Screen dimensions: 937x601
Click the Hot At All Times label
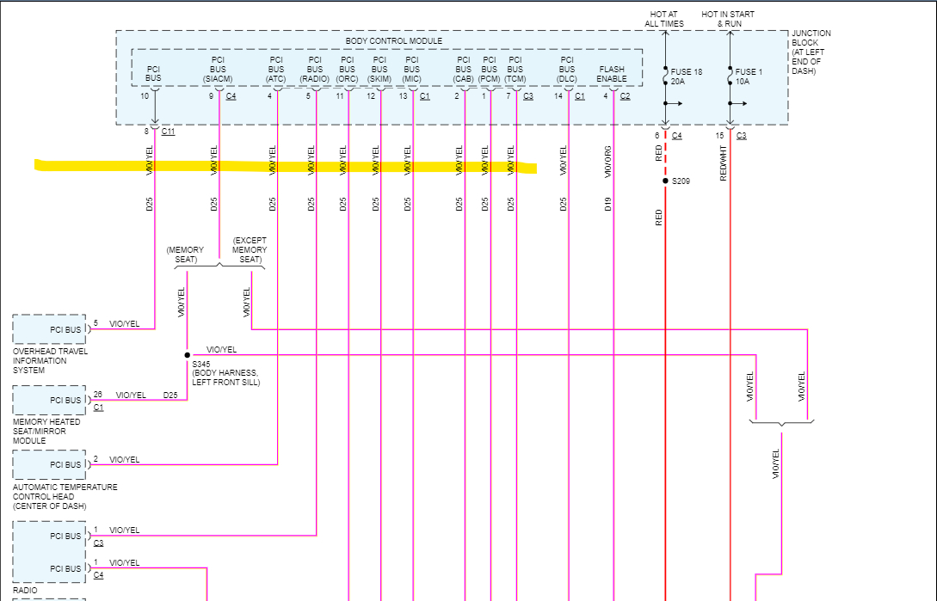coord(664,19)
